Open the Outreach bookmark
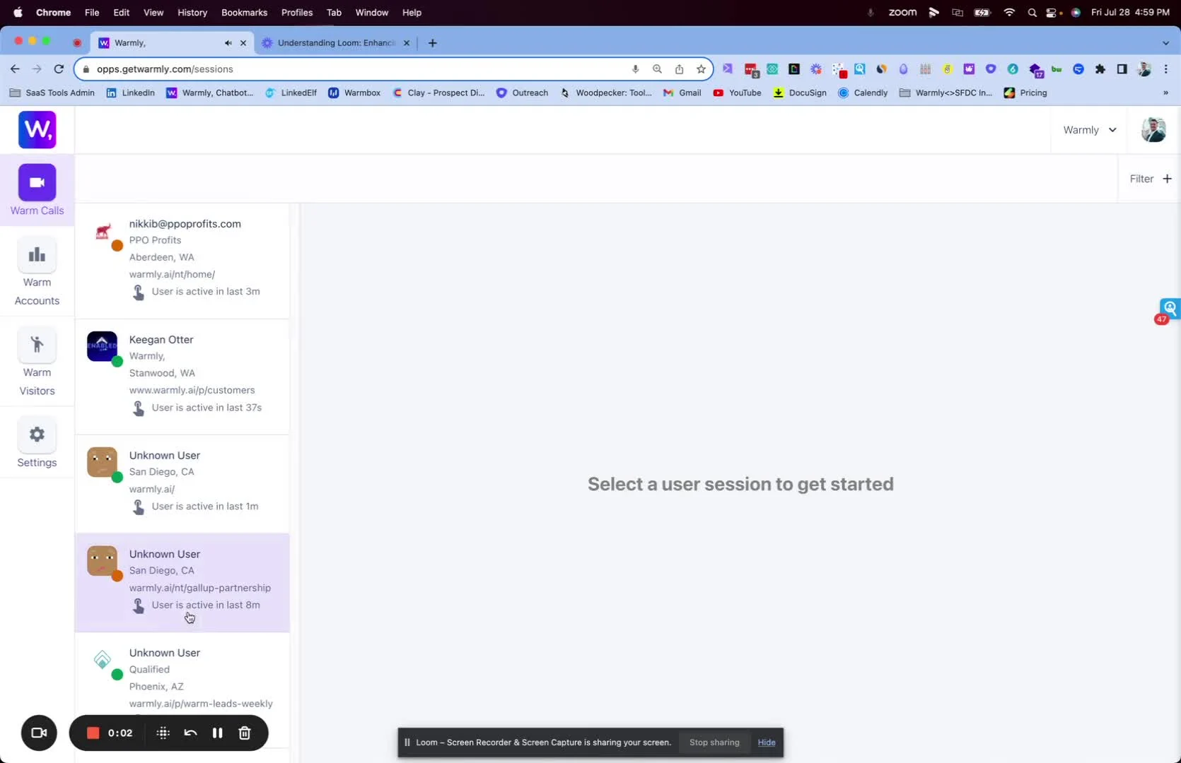Image resolution: width=1181 pixels, height=763 pixels. [522, 93]
